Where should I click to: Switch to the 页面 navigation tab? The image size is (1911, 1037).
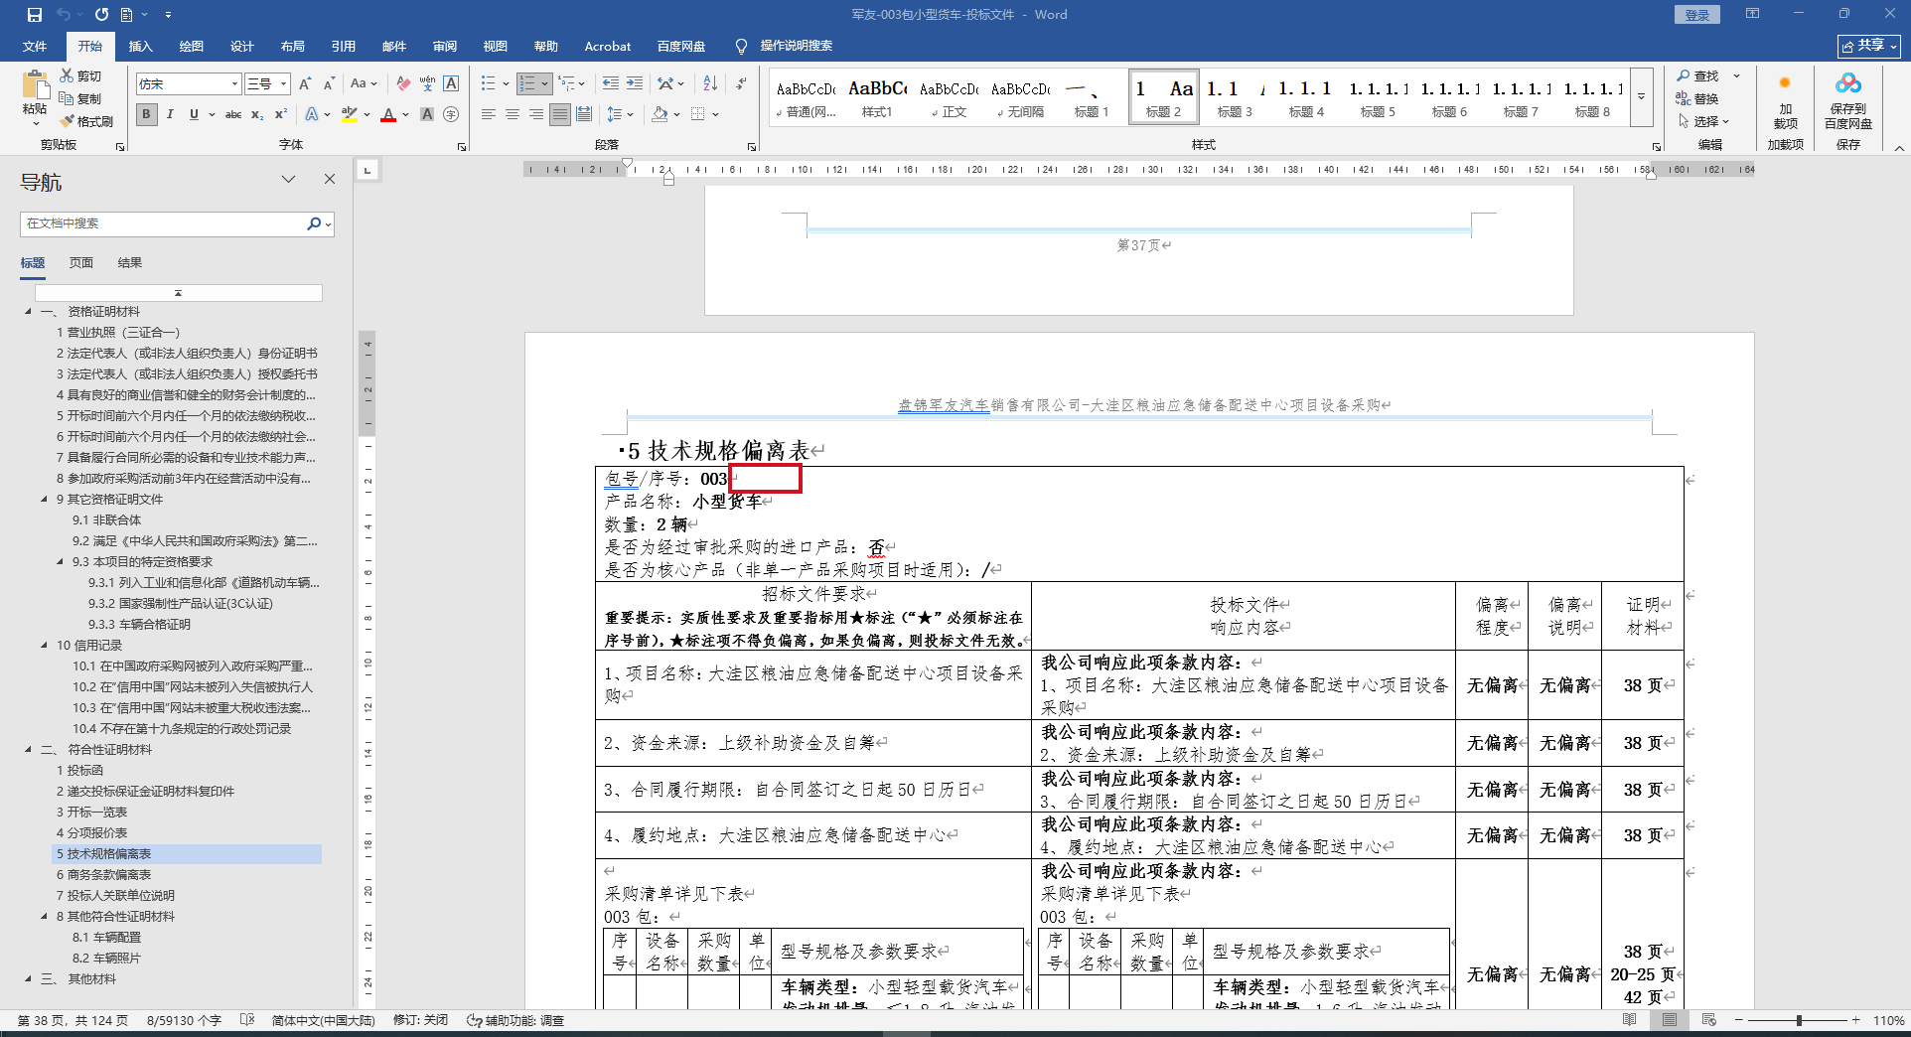point(81,263)
